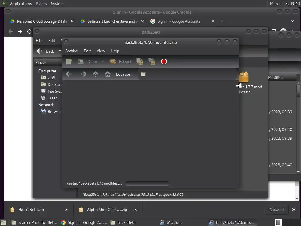Click the Add files to archive icon
The width and height of the screenshot is (301, 226).
point(140,62)
